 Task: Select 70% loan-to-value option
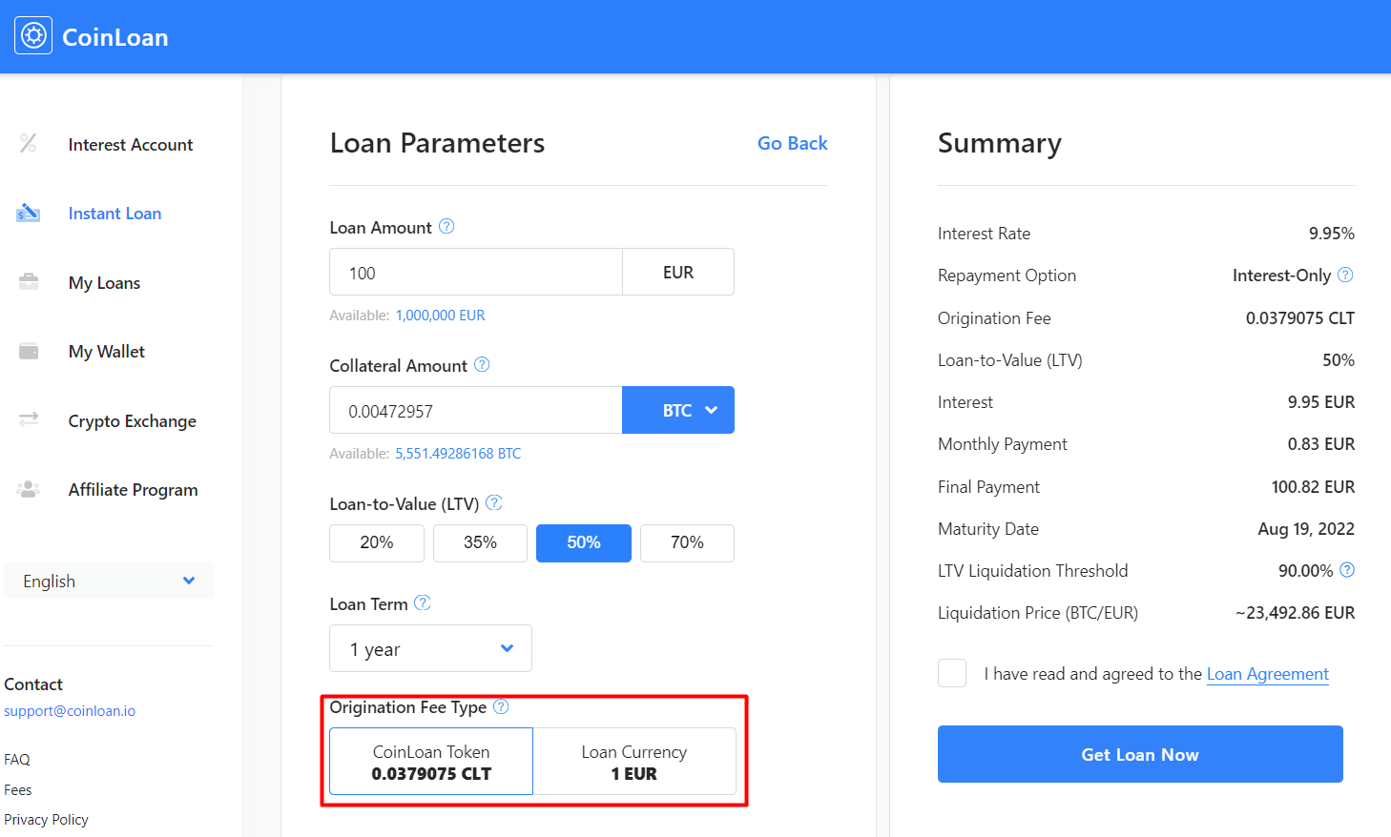[x=687, y=543]
